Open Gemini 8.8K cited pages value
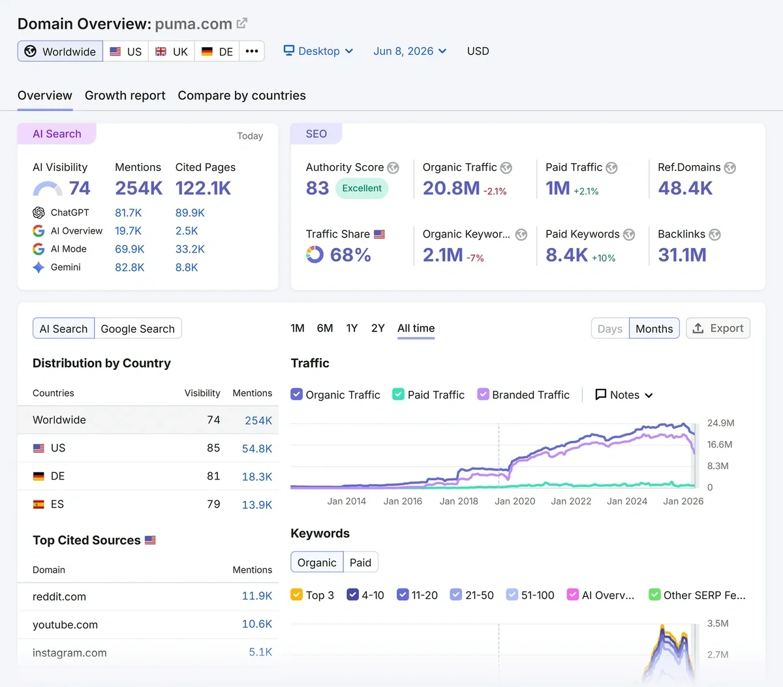783x687 pixels. point(187,267)
